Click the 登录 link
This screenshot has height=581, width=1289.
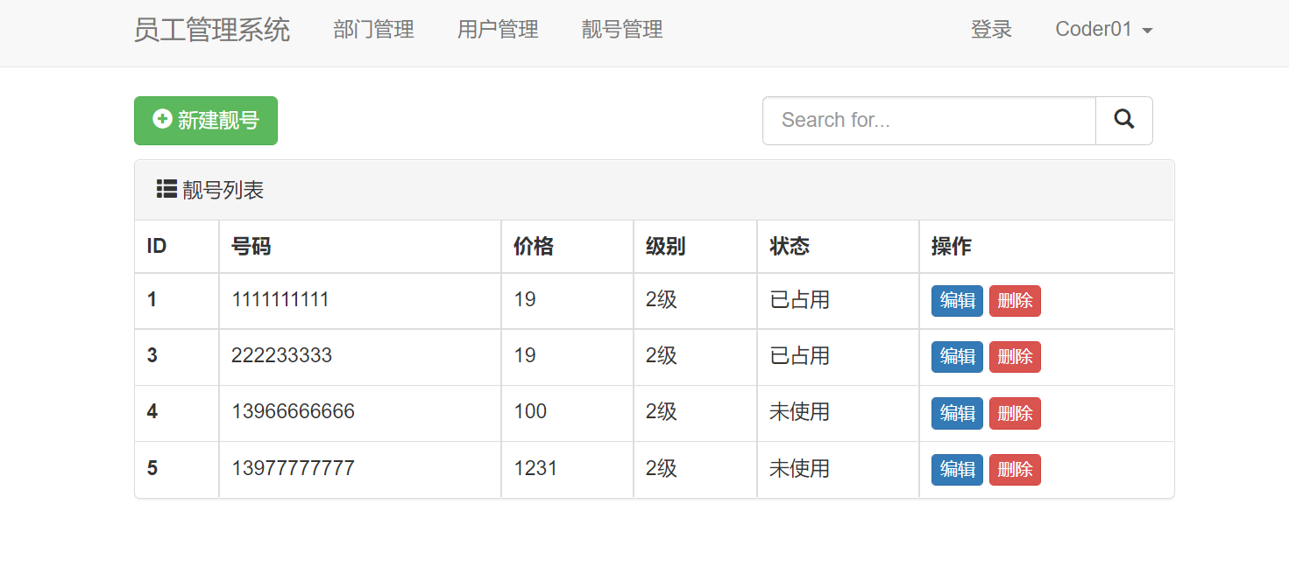pyautogui.click(x=991, y=29)
